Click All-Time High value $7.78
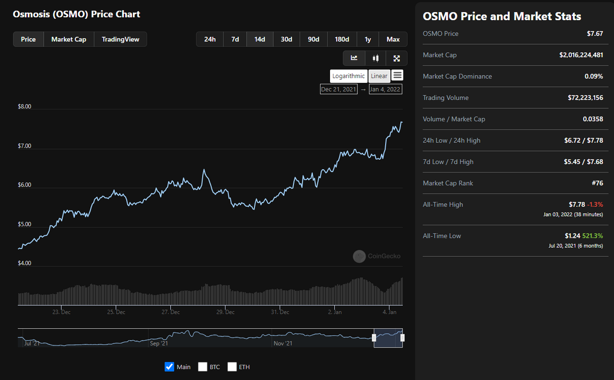614x380 pixels. (x=577, y=205)
